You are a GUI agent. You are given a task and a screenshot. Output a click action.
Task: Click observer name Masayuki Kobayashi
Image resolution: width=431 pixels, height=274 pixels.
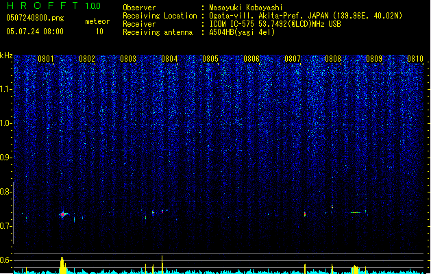(x=246, y=8)
